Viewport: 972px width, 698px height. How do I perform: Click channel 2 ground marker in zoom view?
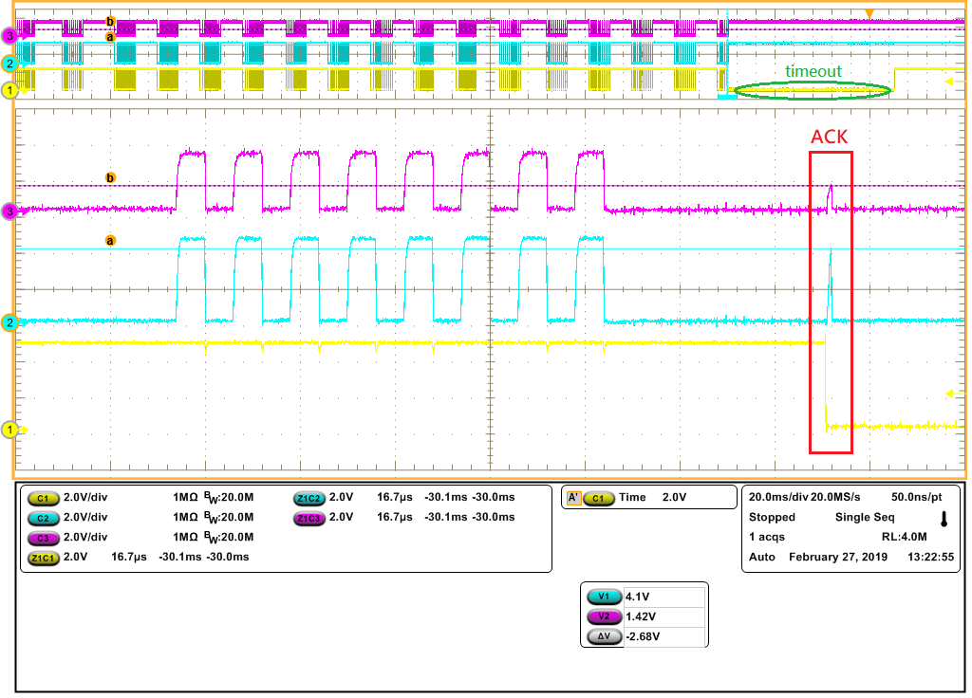tap(9, 322)
